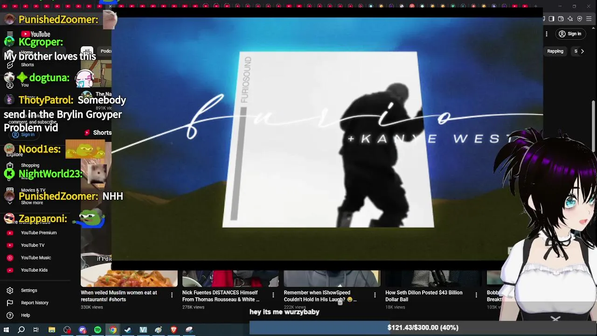Click '18K views' under Seth Dillon video

coord(395,307)
